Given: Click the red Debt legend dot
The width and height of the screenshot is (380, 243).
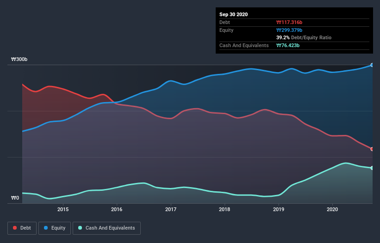Looking at the screenshot, I should 15,228.
